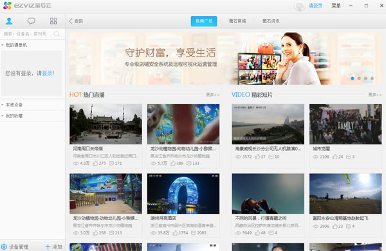Switch to the grid view icon
386x251 pixels.
(x=53, y=21)
